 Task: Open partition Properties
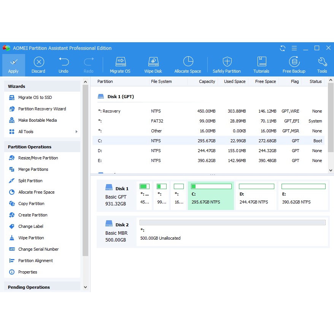point(42,272)
